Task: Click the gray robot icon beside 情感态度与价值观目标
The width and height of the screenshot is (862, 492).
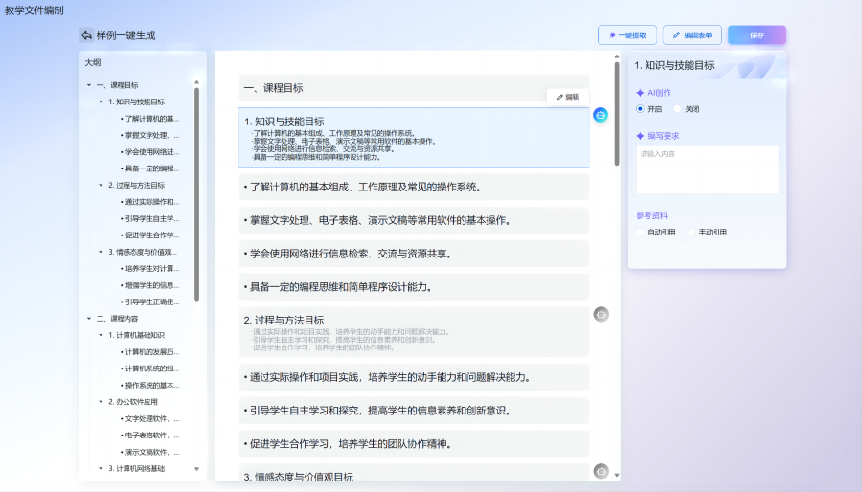Action: tap(601, 470)
